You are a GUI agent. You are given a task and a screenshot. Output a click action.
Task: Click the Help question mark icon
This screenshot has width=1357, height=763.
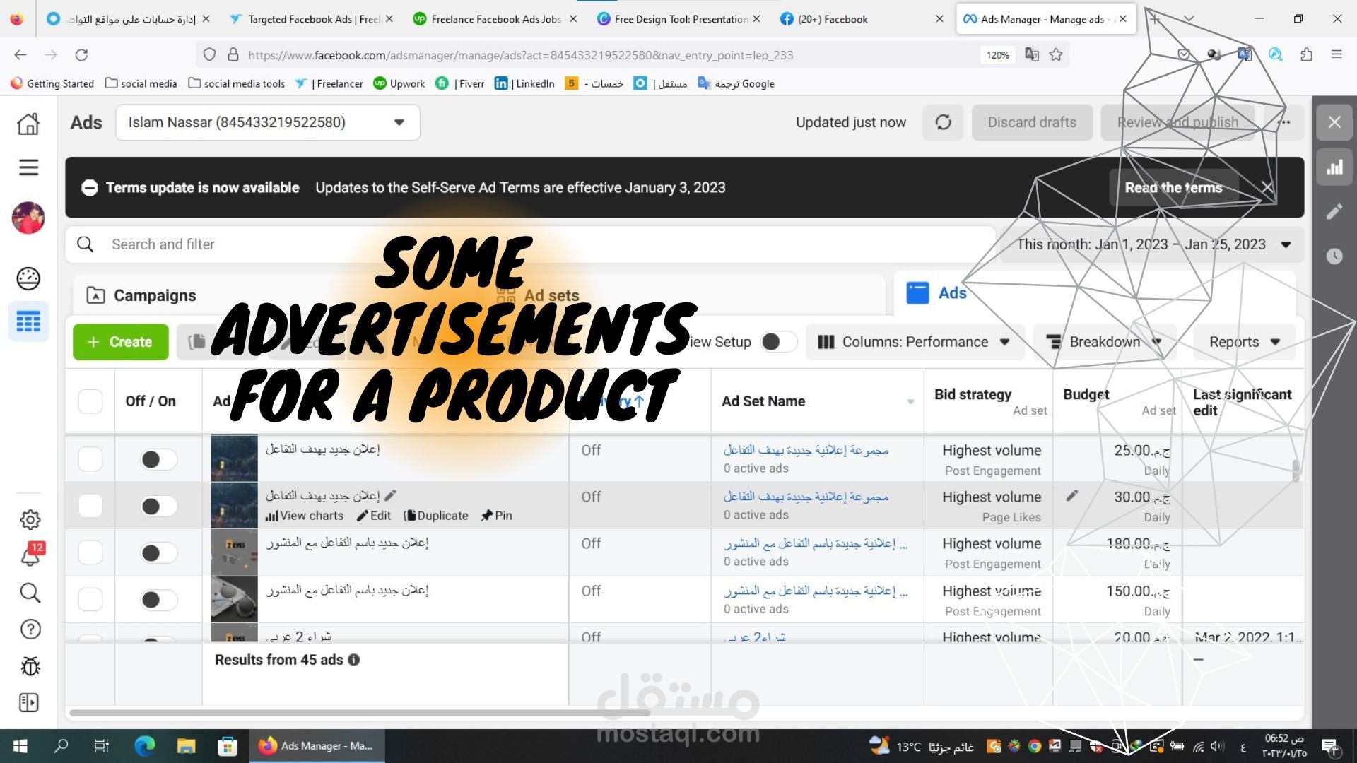(30, 629)
